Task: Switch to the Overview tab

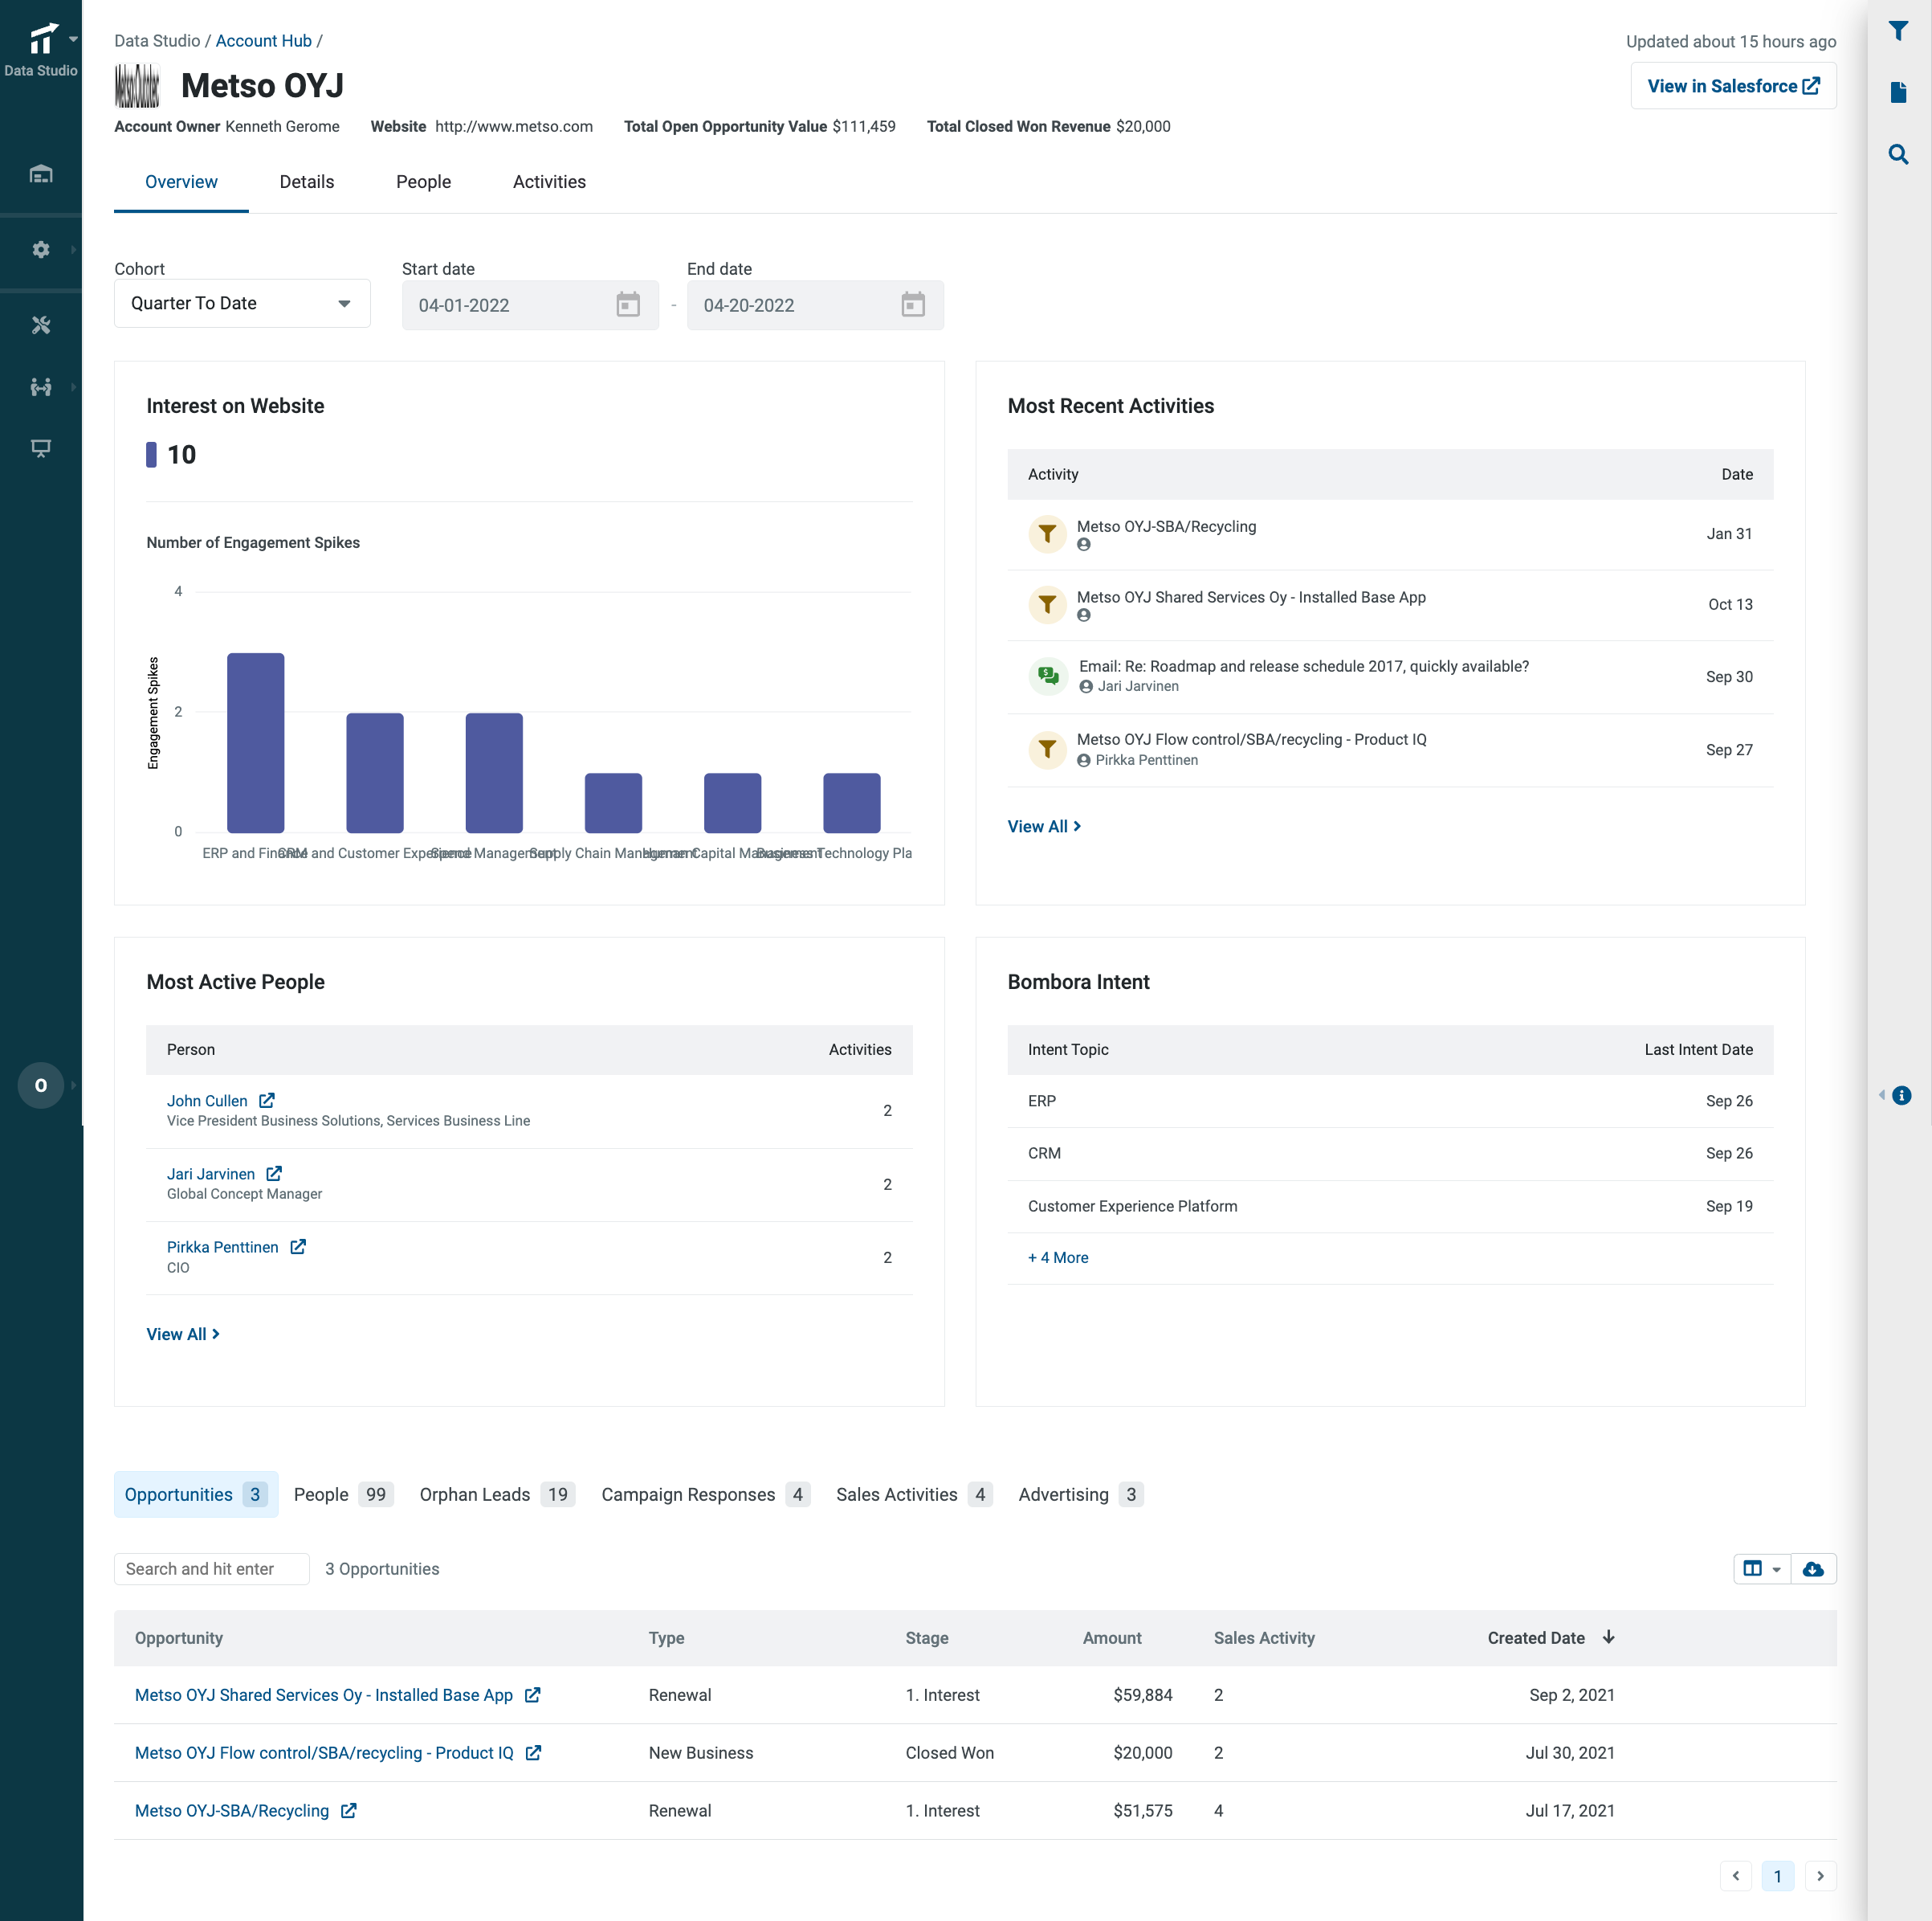Action: coord(181,182)
